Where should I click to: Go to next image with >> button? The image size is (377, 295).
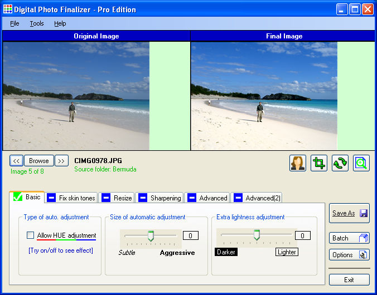[x=61, y=161]
